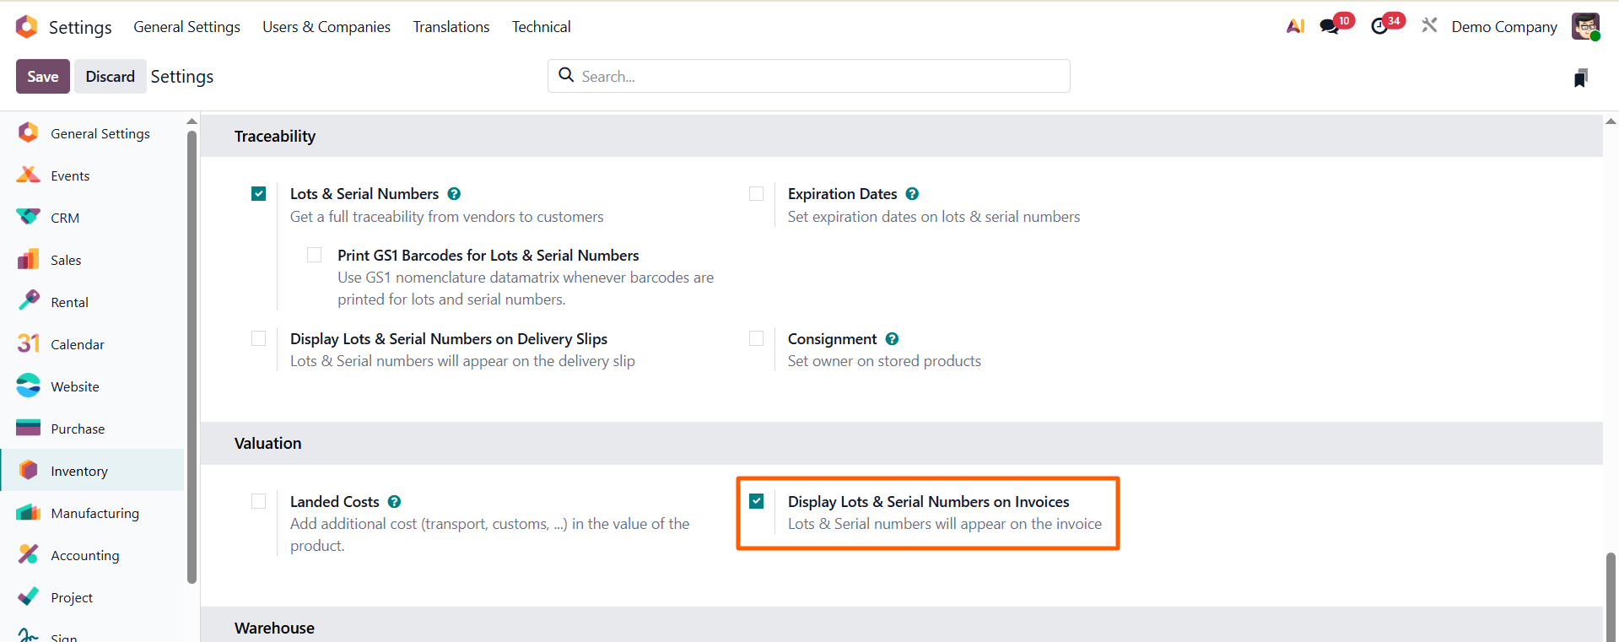Uncheck Display Lots & Serial Numbers on Invoices

click(757, 501)
